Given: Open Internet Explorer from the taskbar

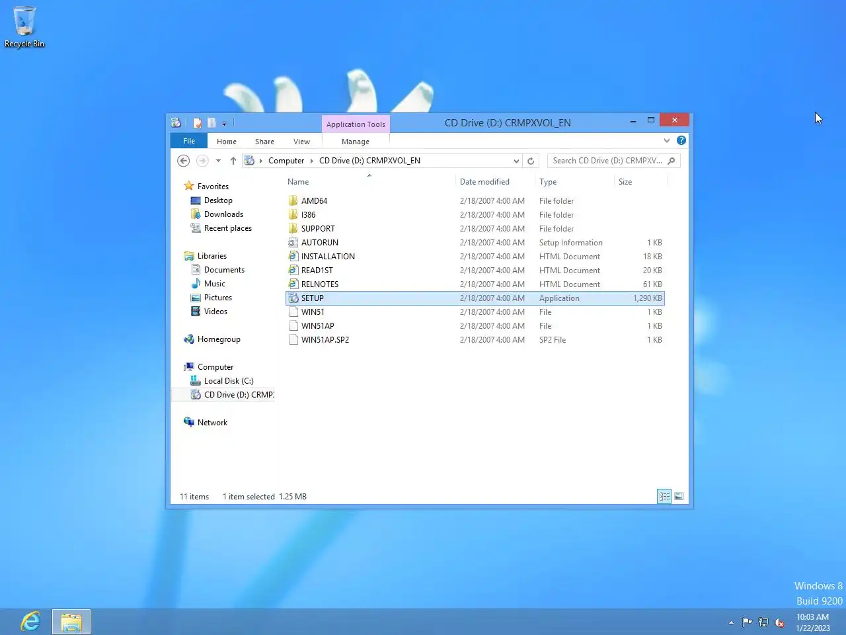Looking at the screenshot, I should tap(30, 622).
